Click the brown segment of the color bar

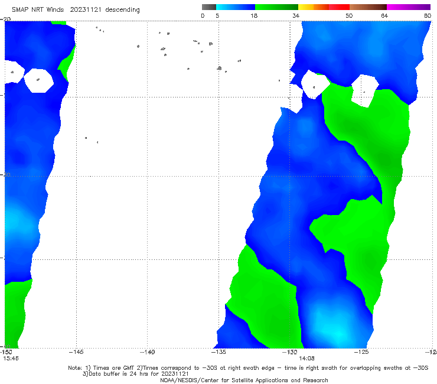[x=368, y=7]
